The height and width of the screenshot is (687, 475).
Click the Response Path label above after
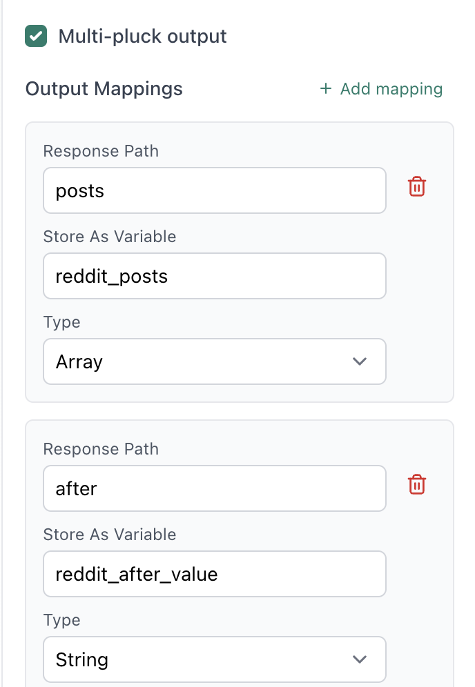pyautogui.click(x=101, y=449)
